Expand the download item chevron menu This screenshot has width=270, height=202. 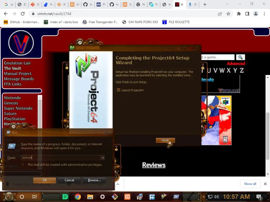pos(118,184)
